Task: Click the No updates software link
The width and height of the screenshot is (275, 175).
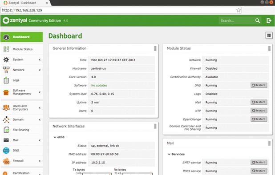Action: point(99,85)
